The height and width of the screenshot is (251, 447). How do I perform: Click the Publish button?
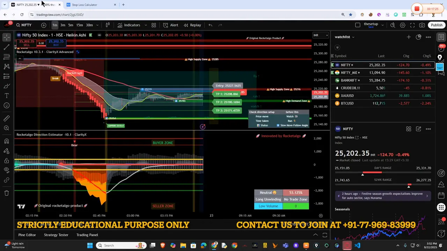[437, 25]
